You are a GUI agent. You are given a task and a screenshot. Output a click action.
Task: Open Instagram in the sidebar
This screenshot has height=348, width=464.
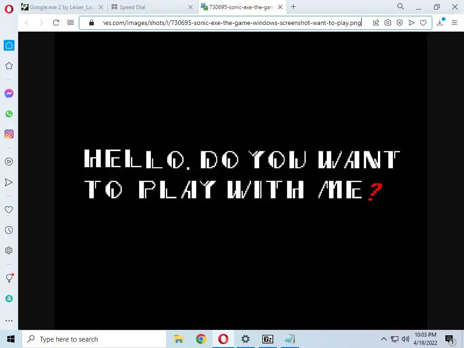(9, 134)
